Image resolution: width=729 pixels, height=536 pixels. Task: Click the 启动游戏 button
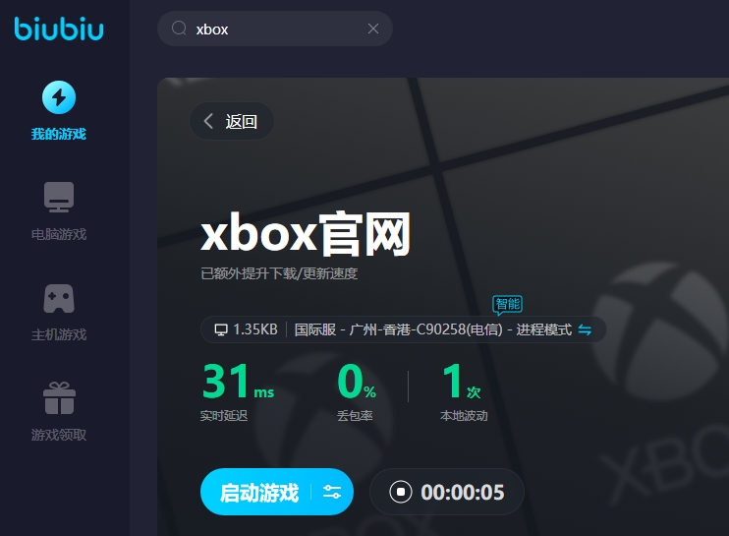tap(258, 493)
